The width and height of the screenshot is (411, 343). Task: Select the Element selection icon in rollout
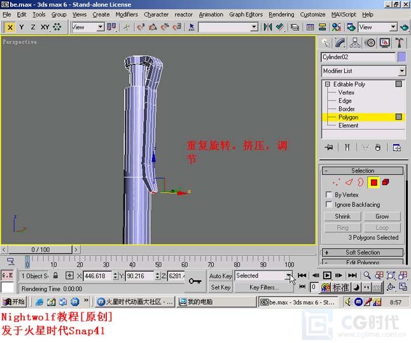[386, 182]
